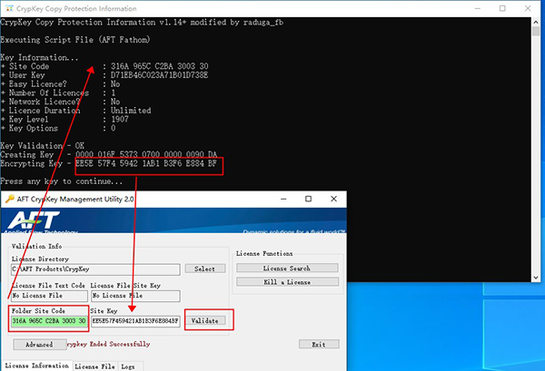Image resolution: width=545 pixels, height=371 pixels.
Task: Click the Folder Site Code field
Action: 49,321
